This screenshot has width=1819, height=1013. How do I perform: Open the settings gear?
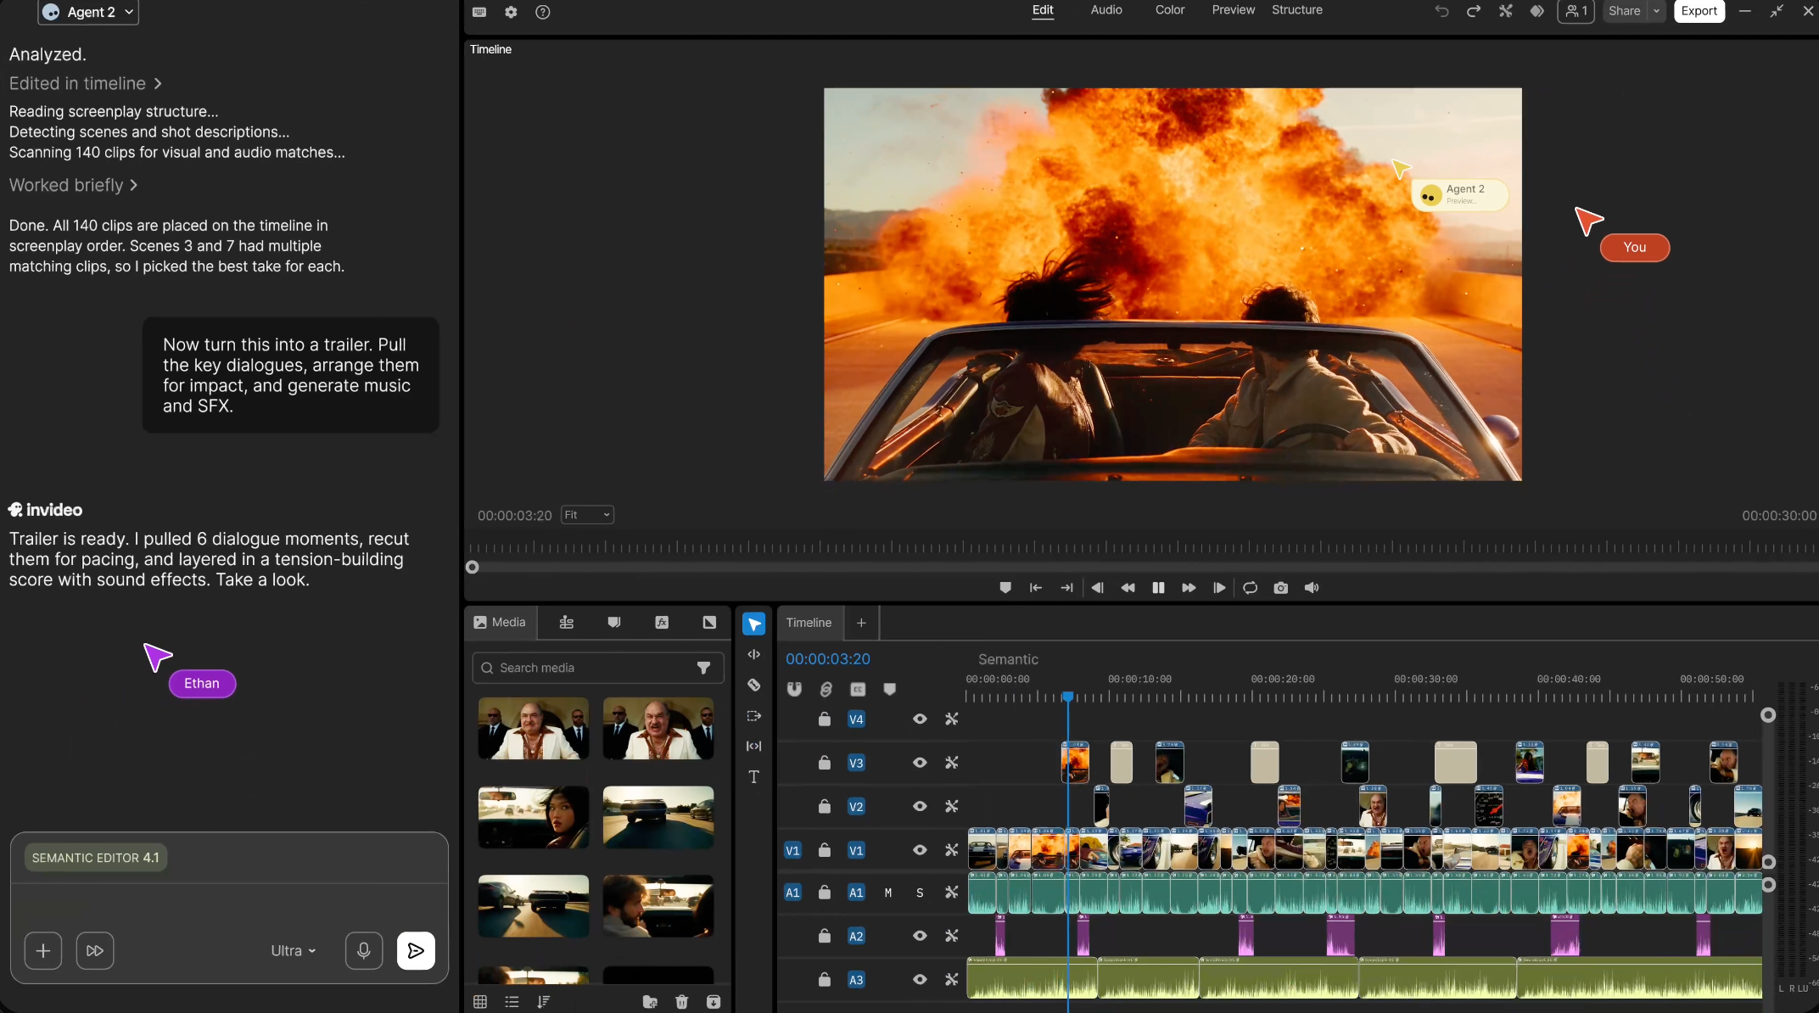coord(511,12)
